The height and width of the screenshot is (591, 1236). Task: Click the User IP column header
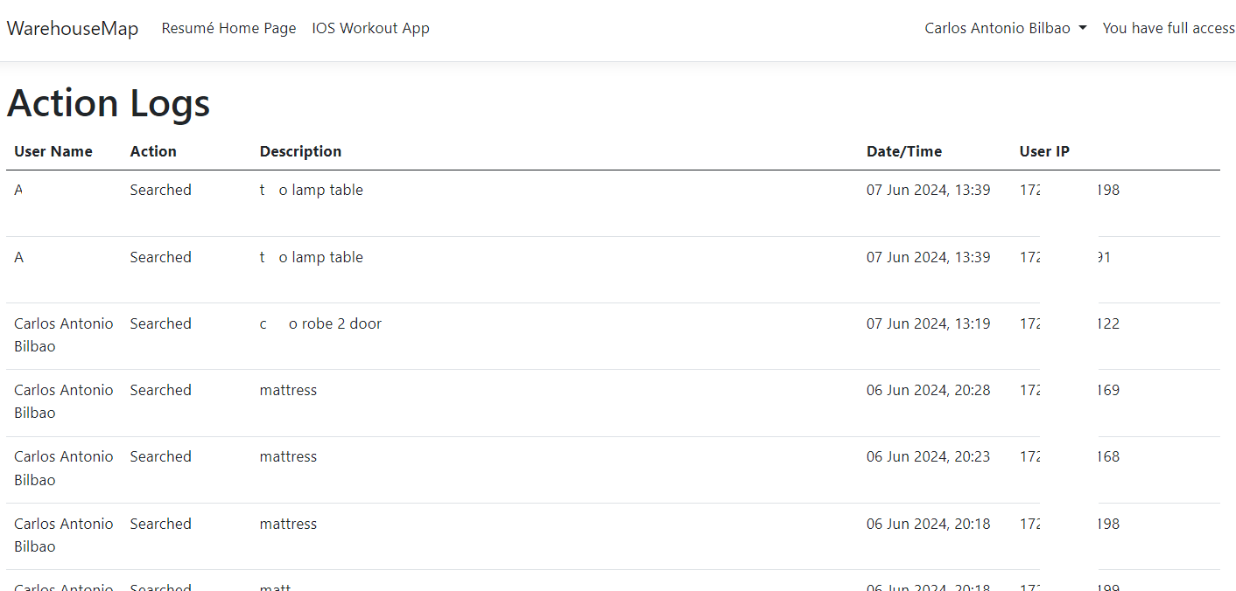click(x=1044, y=151)
